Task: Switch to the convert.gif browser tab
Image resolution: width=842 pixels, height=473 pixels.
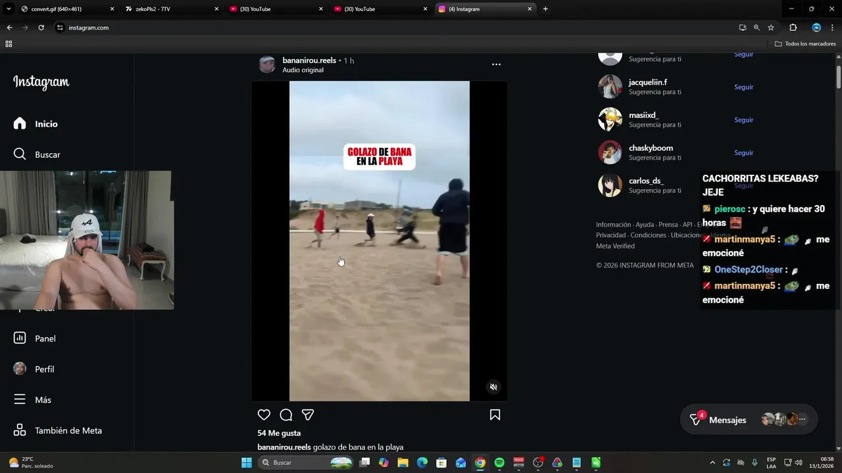Action: click(67, 9)
